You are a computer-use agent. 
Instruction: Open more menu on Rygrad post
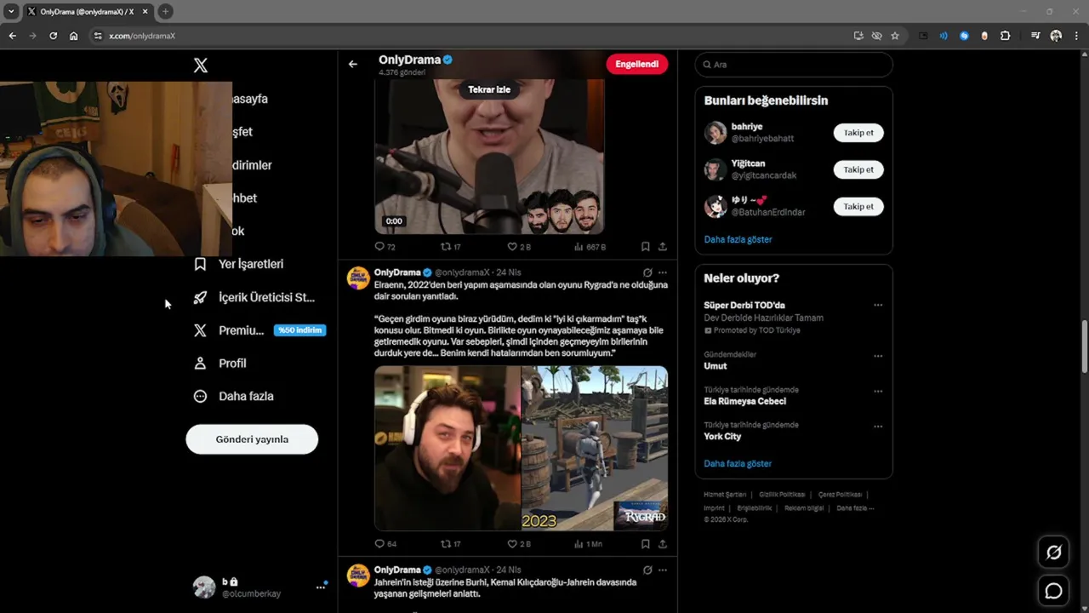click(663, 272)
